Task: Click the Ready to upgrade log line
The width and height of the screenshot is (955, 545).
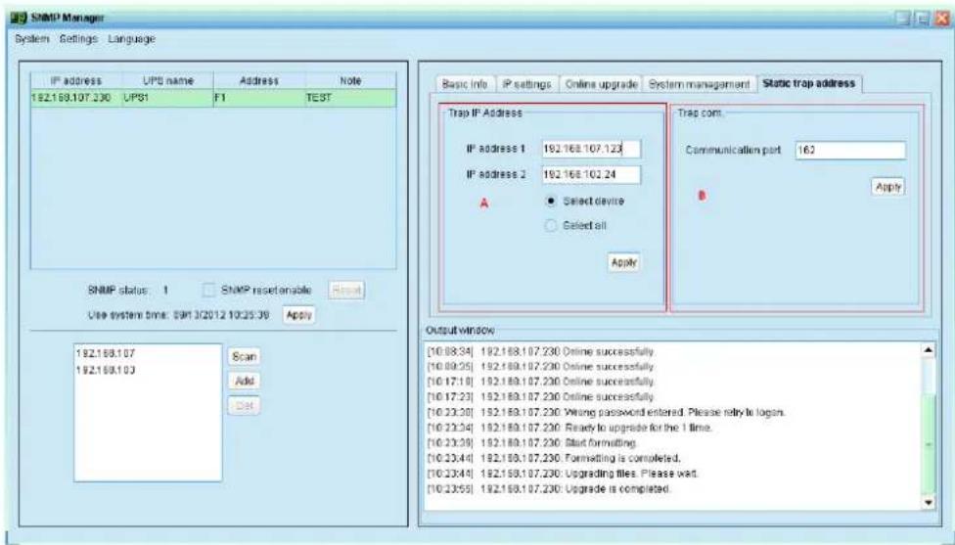Action: (569, 429)
